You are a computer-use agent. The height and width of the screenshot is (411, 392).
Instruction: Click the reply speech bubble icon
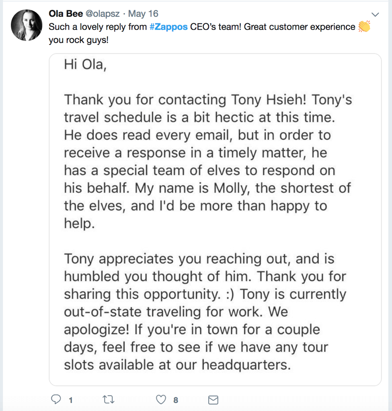[56, 399]
